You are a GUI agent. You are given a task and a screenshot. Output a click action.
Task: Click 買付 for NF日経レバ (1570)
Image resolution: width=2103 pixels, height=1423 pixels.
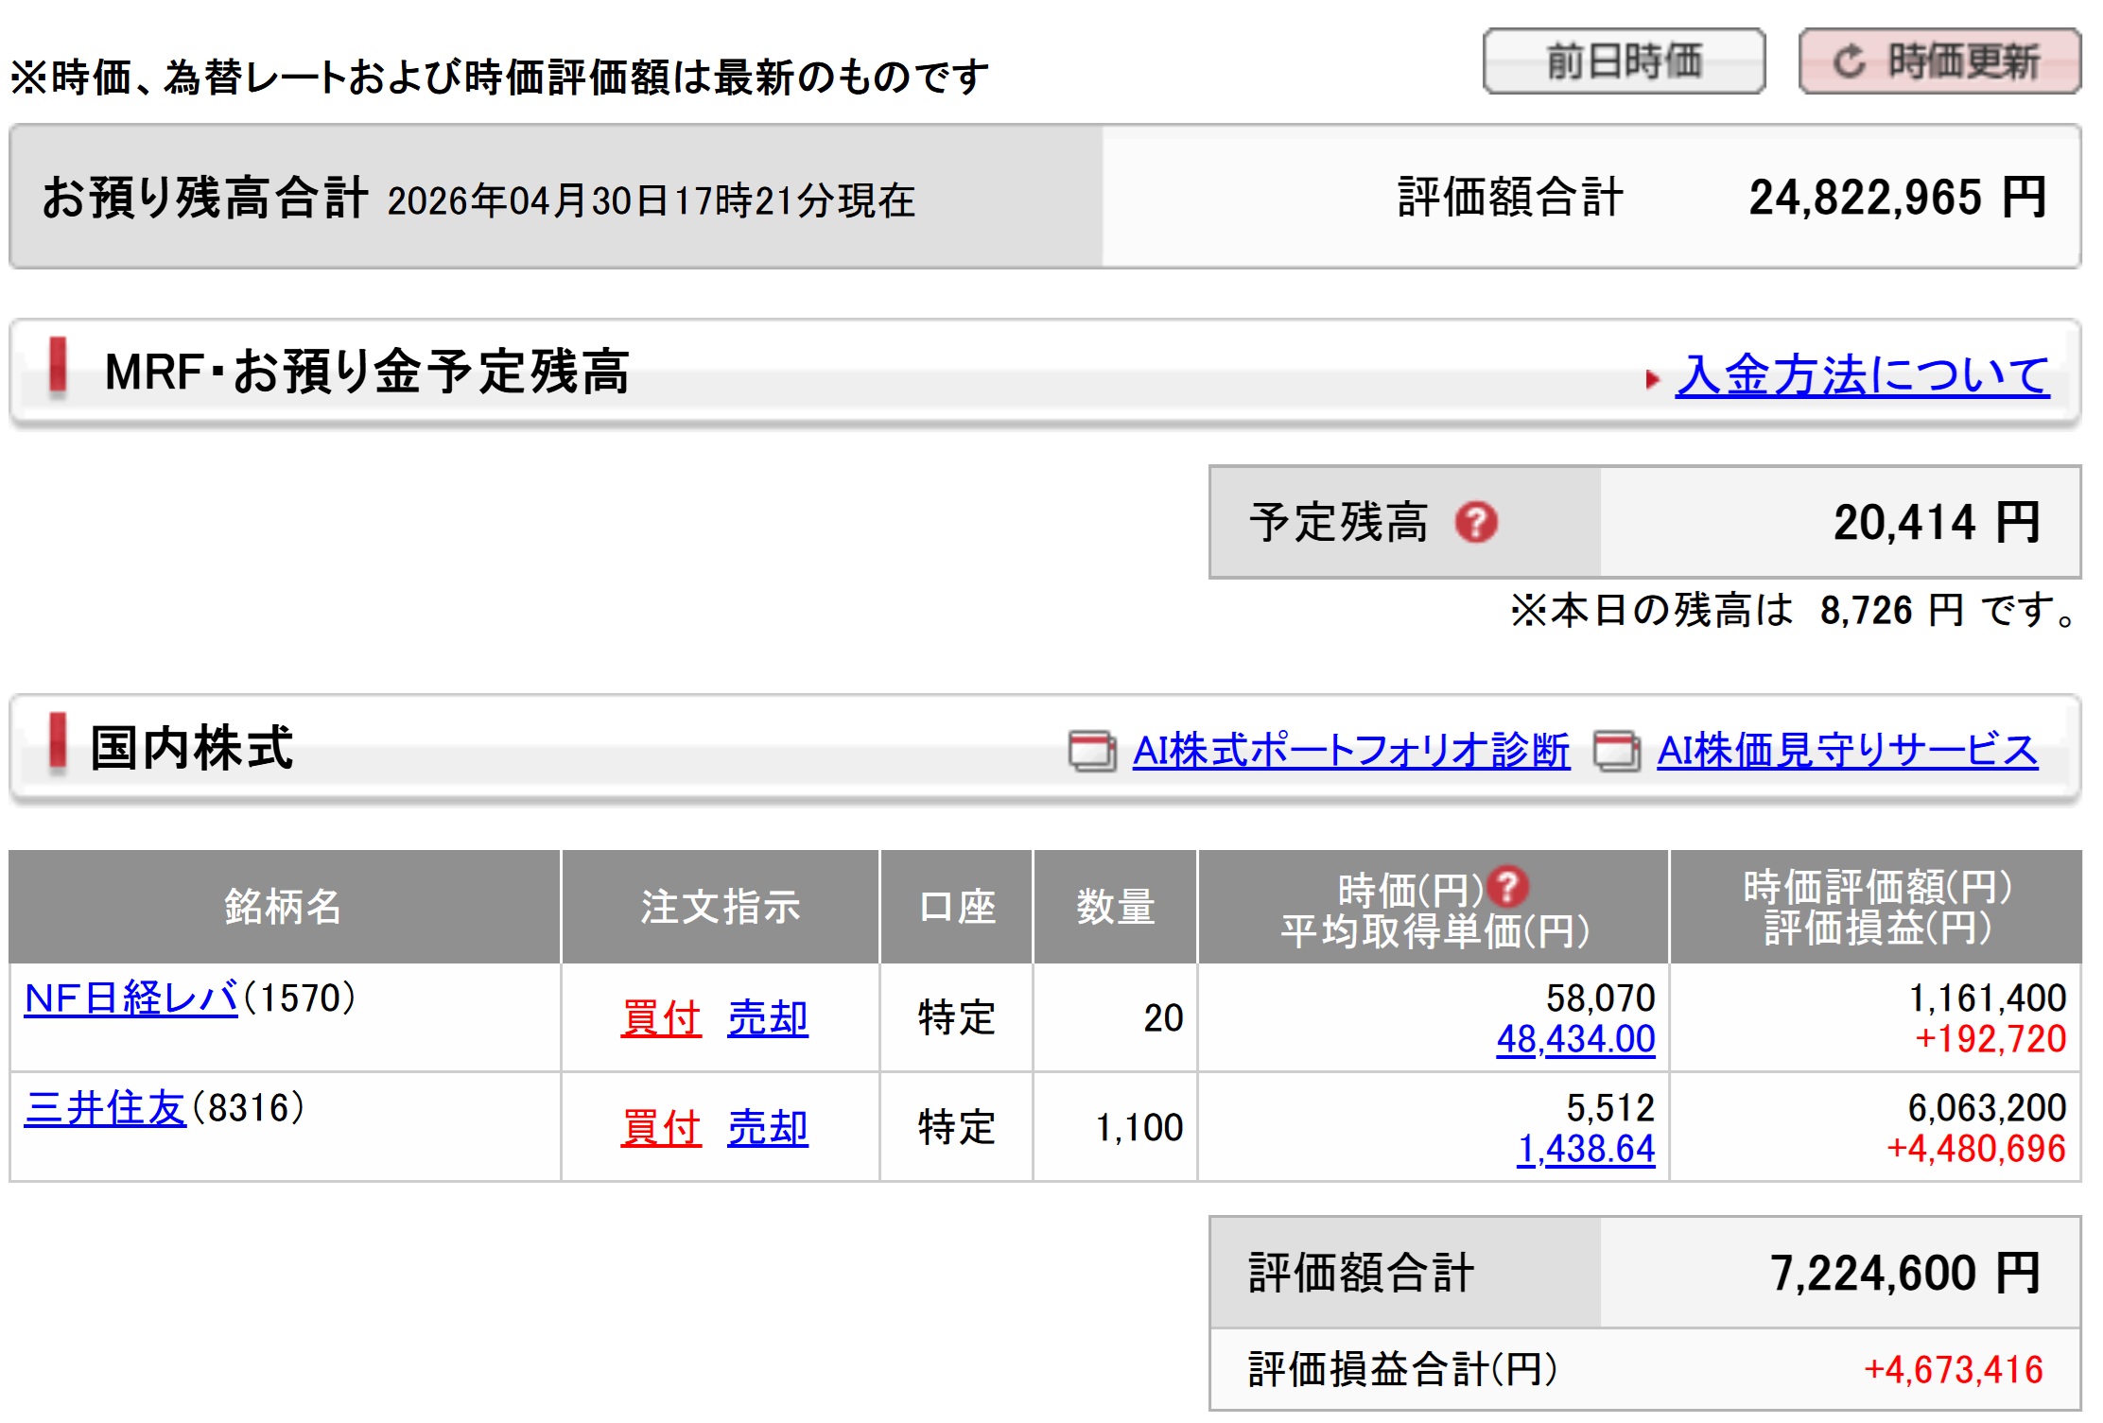661,1018
